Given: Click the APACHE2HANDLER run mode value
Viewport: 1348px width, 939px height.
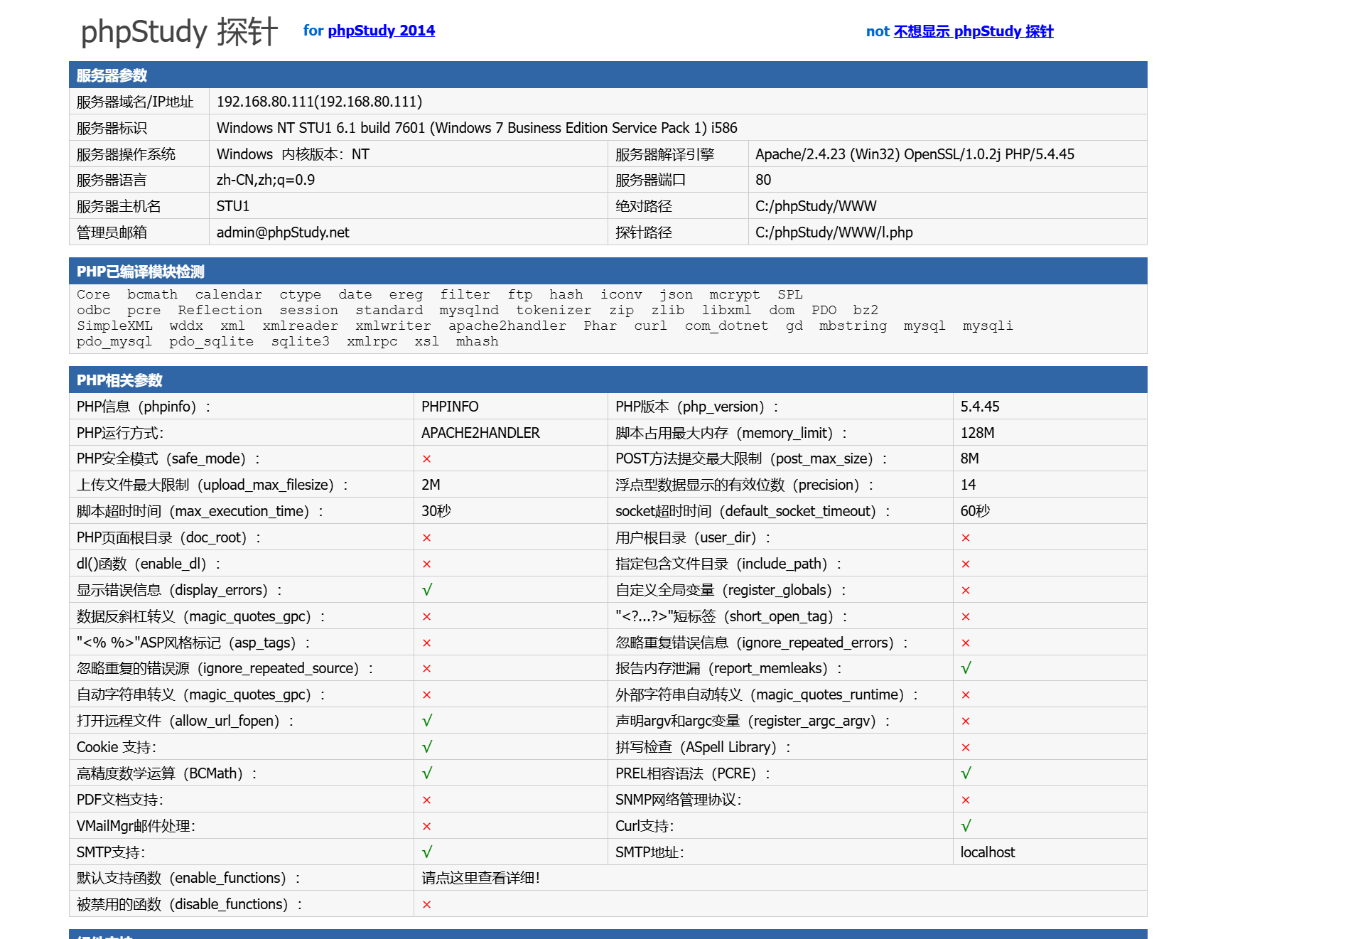Looking at the screenshot, I should click(x=480, y=433).
